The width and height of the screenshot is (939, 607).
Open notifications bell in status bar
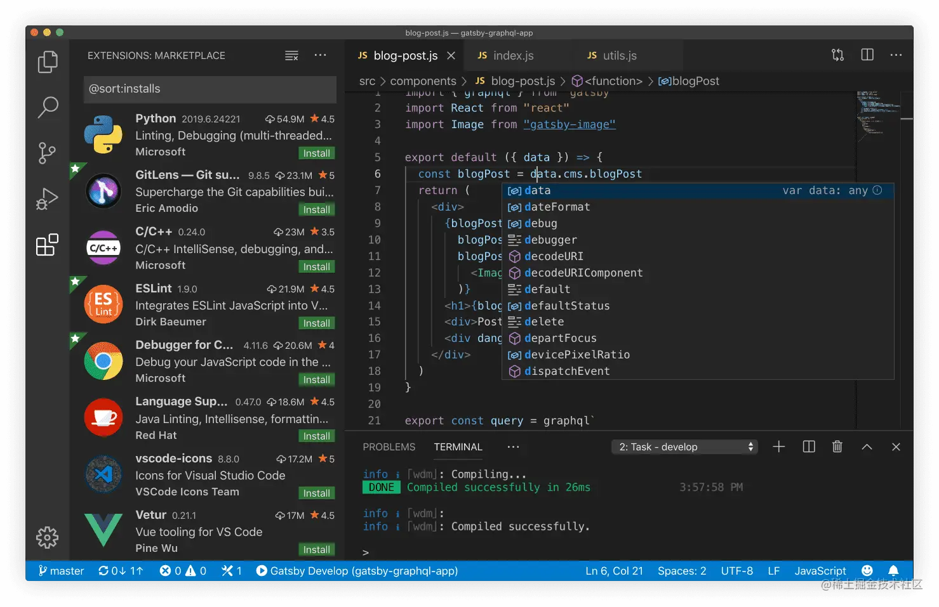pyautogui.click(x=893, y=570)
